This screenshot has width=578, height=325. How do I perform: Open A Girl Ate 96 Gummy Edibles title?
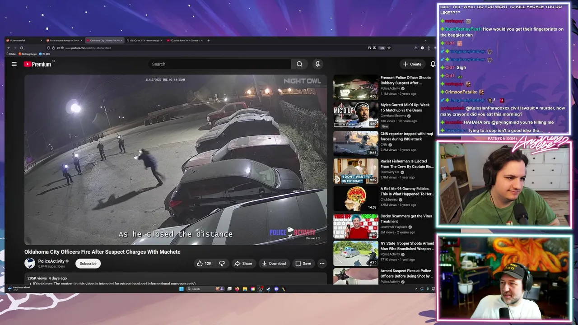point(407,191)
